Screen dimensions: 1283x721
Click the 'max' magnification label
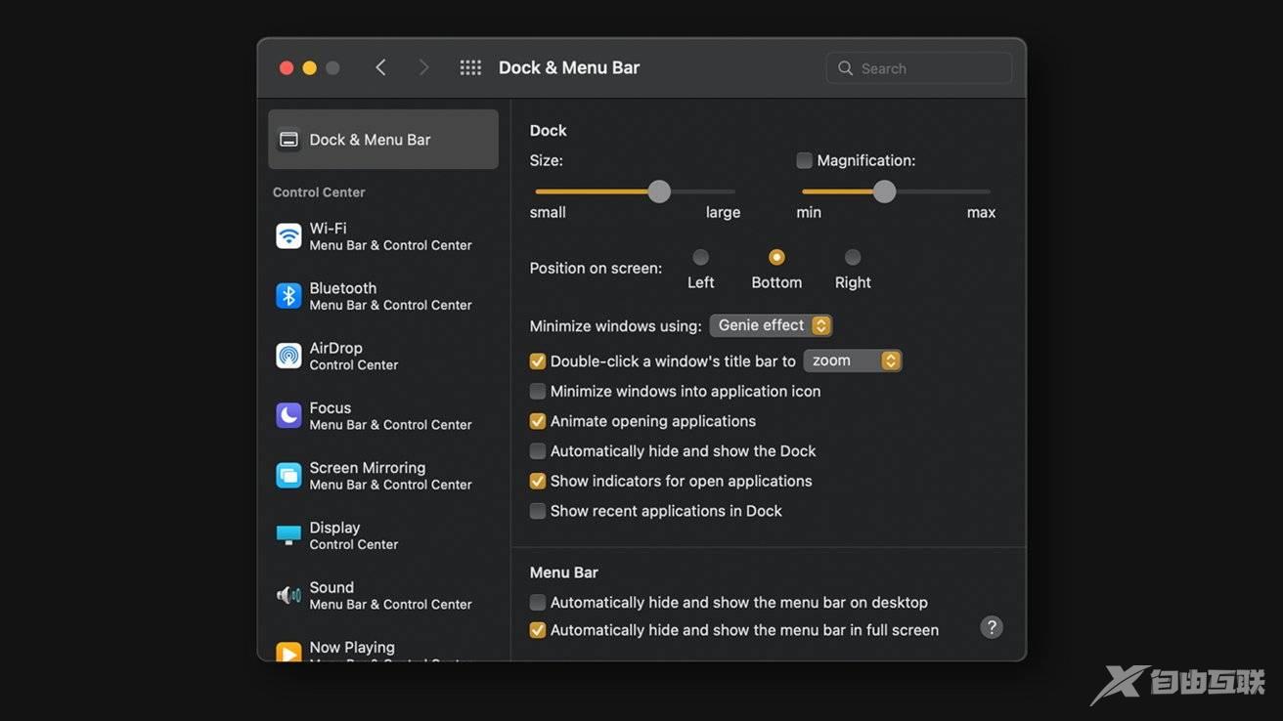[981, 213]
